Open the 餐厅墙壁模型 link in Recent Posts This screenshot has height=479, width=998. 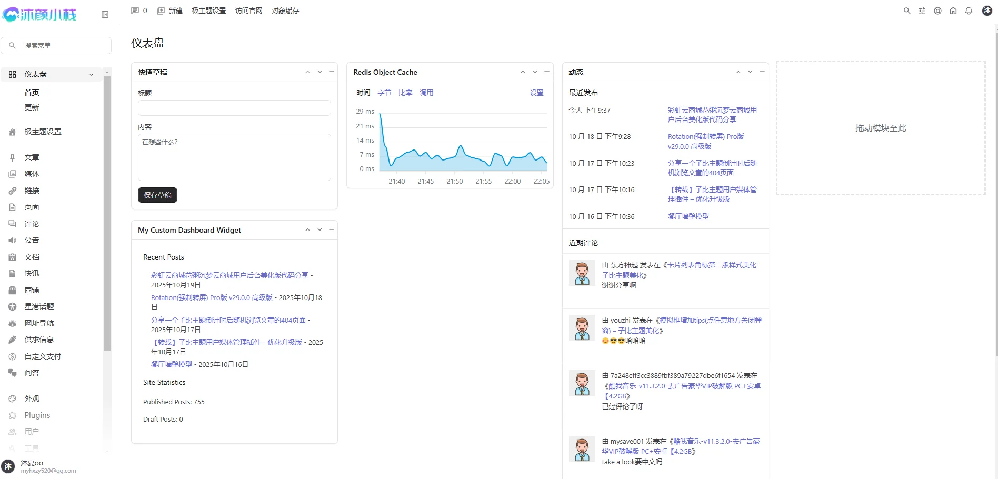[x=172, y=364]
